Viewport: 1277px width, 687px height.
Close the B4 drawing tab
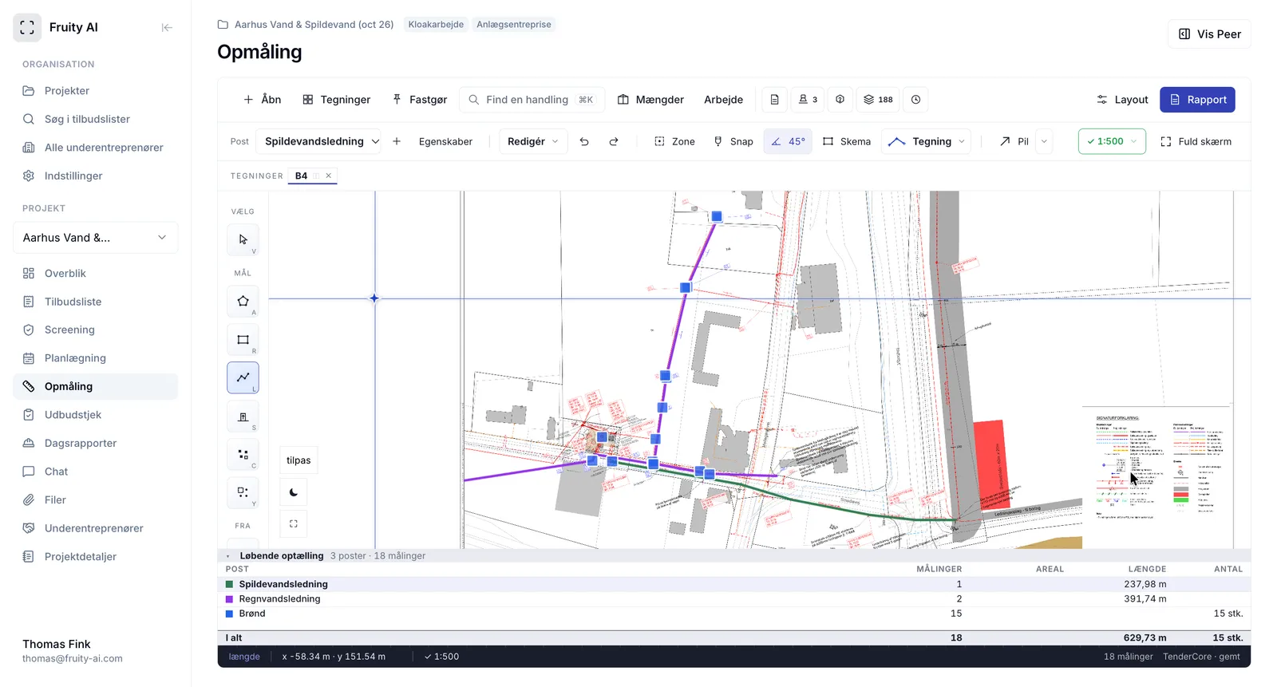(328, 176)
